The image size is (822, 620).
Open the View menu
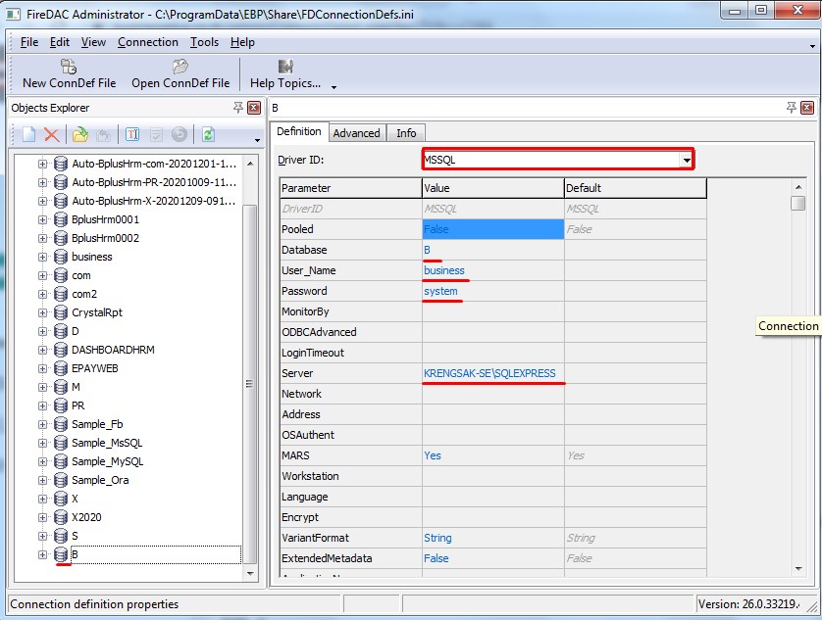tap(93, 42)
